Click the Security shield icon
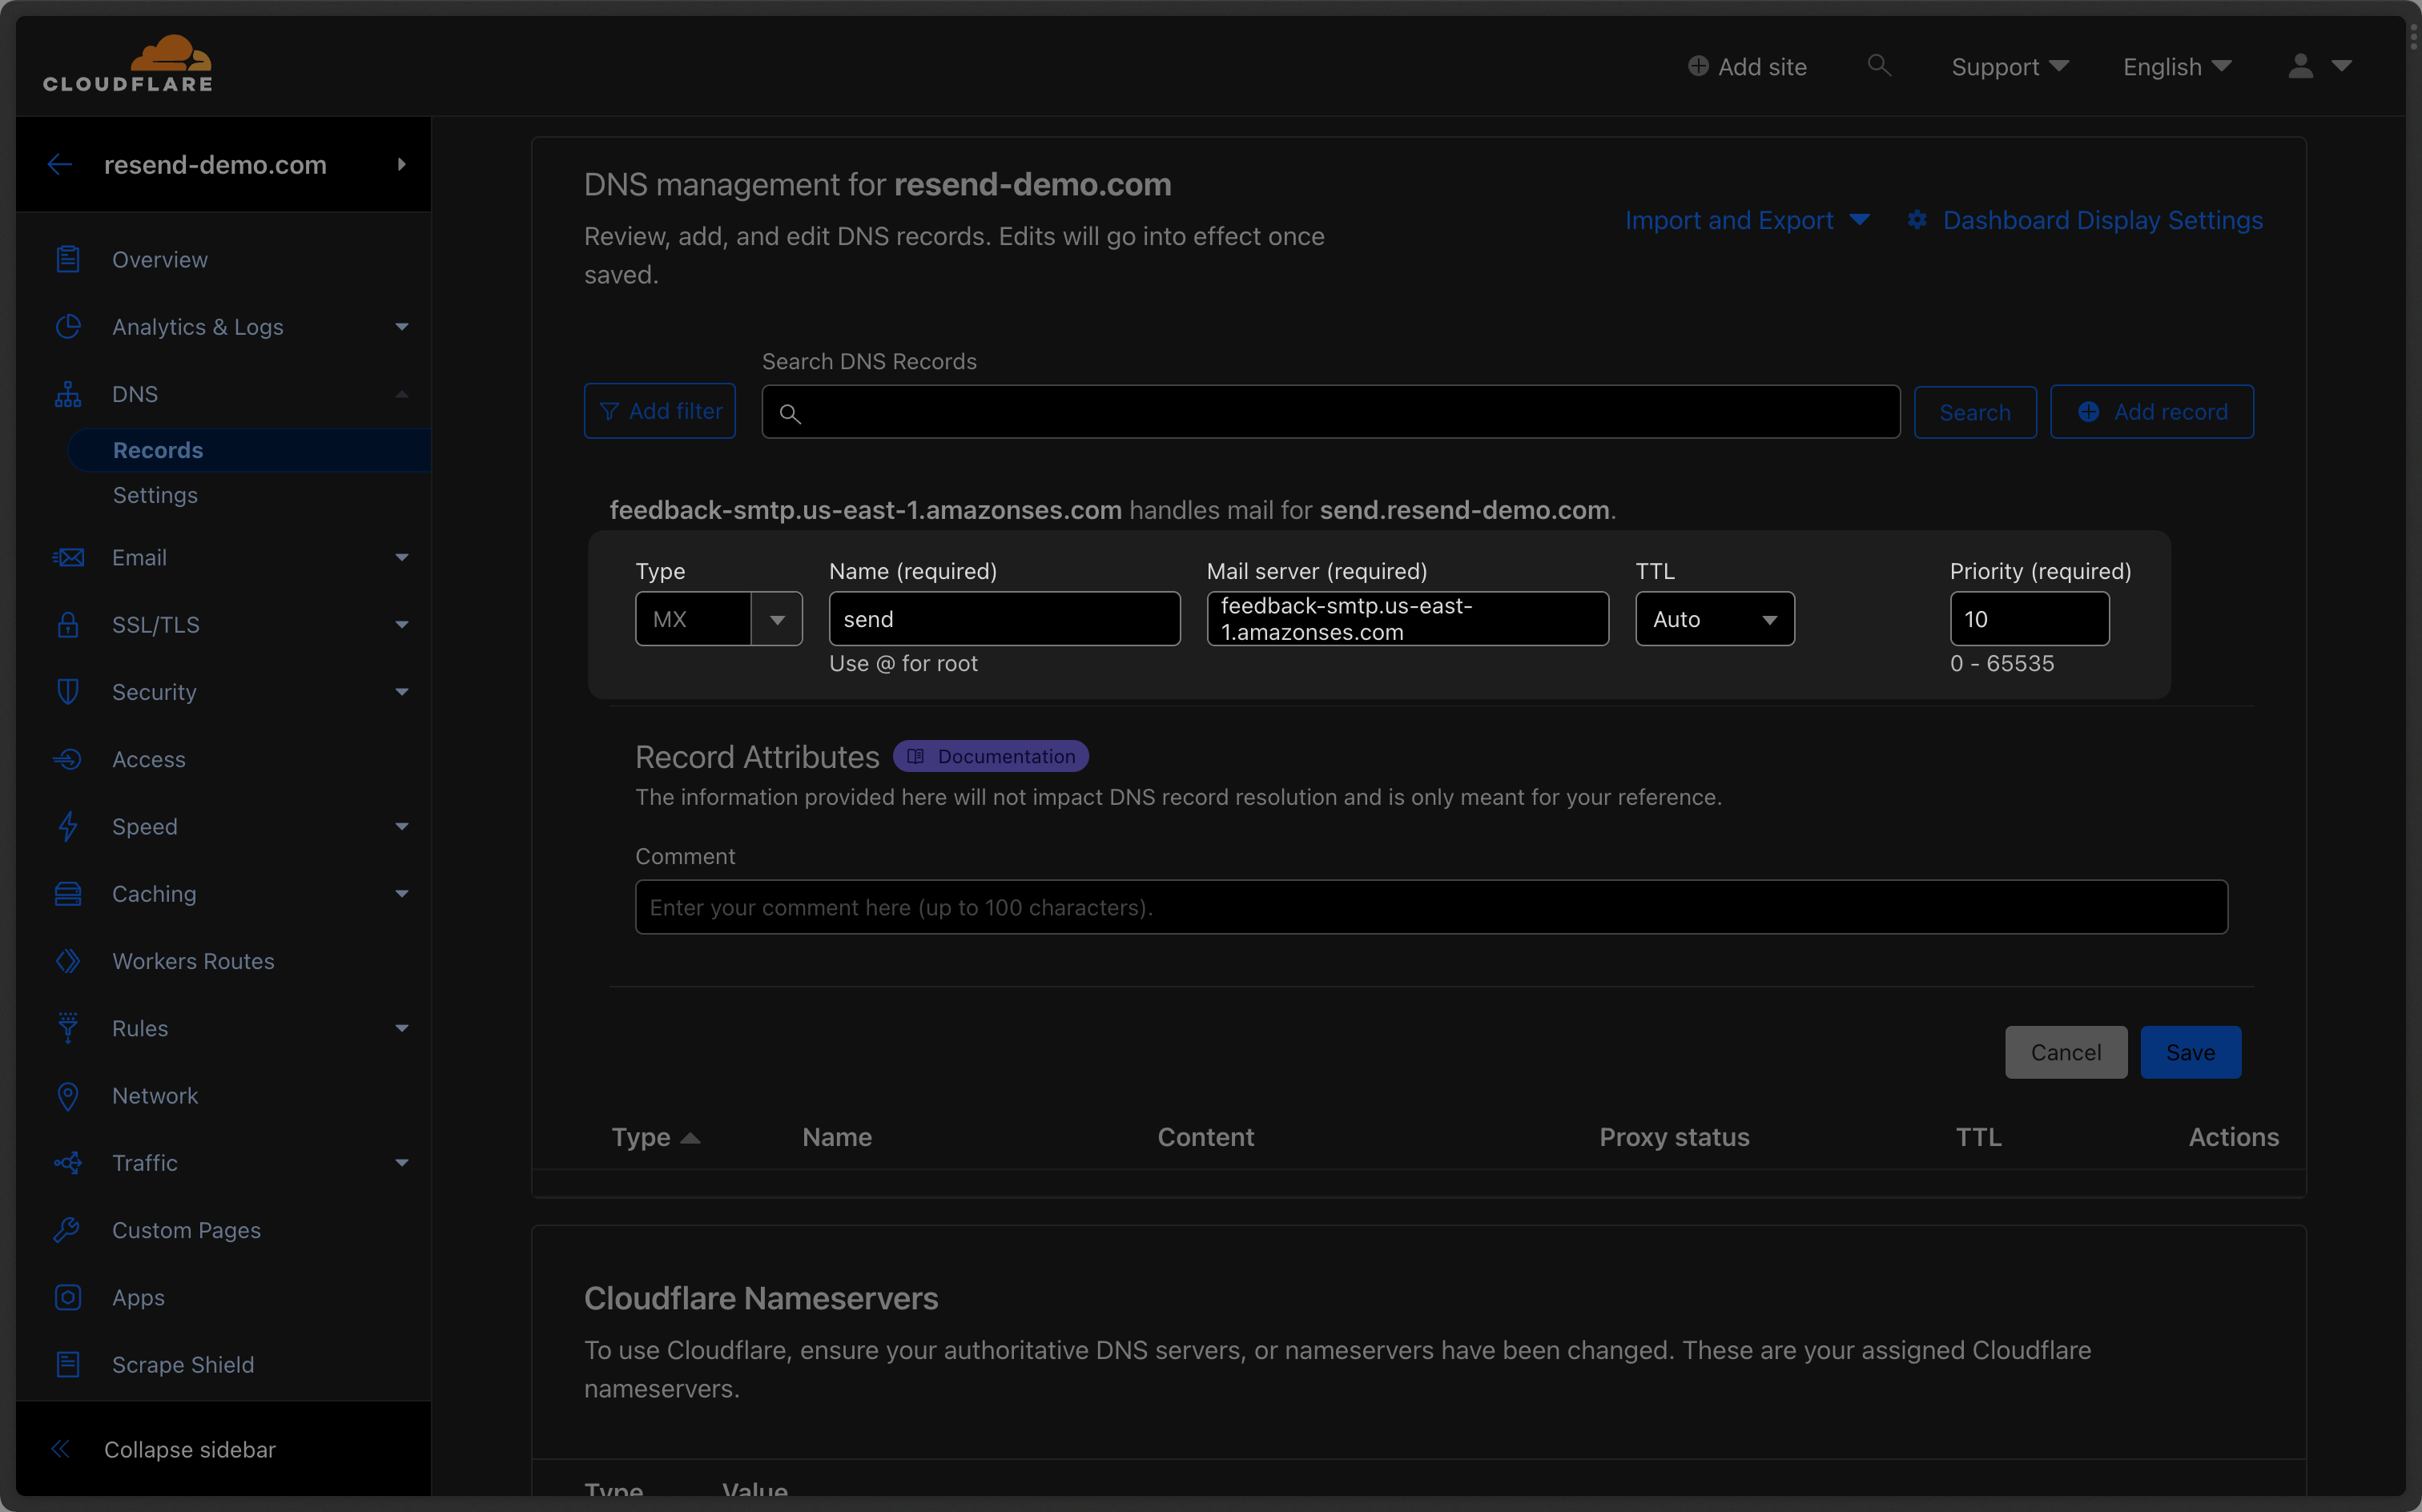The image size is (2422, 1512). click(68, 691)
